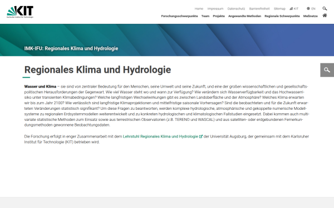Open the Meßnetze menu item
The height and width of the screenshot is (208, 334).
[x=311, y=16]
